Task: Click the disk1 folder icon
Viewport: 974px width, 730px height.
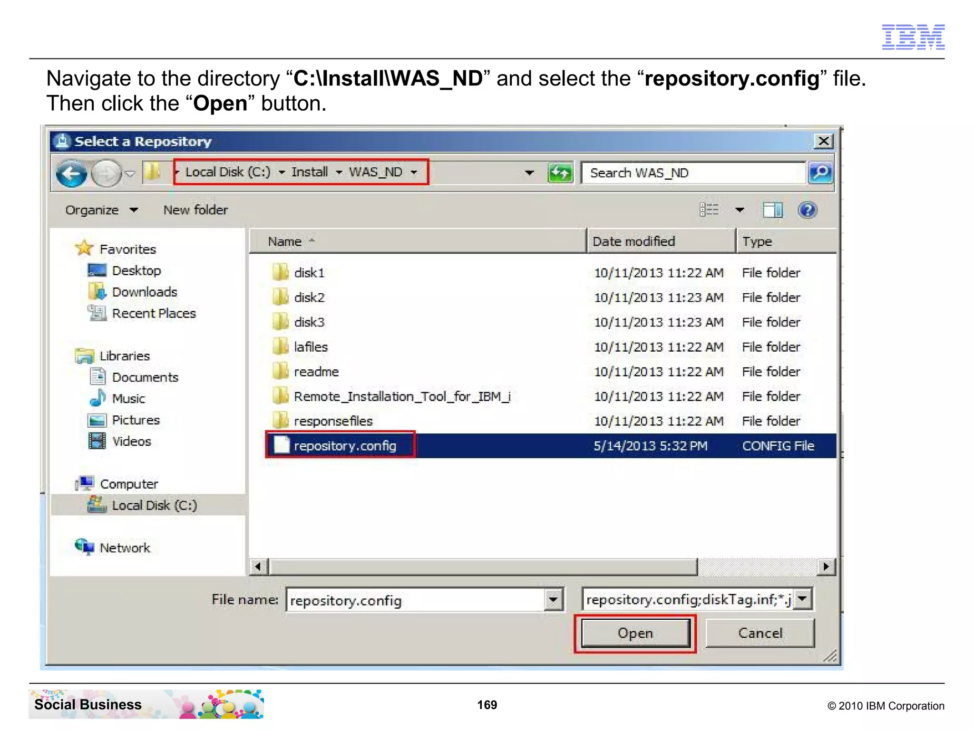Action: pyautogui.click(x=281, y=272)
